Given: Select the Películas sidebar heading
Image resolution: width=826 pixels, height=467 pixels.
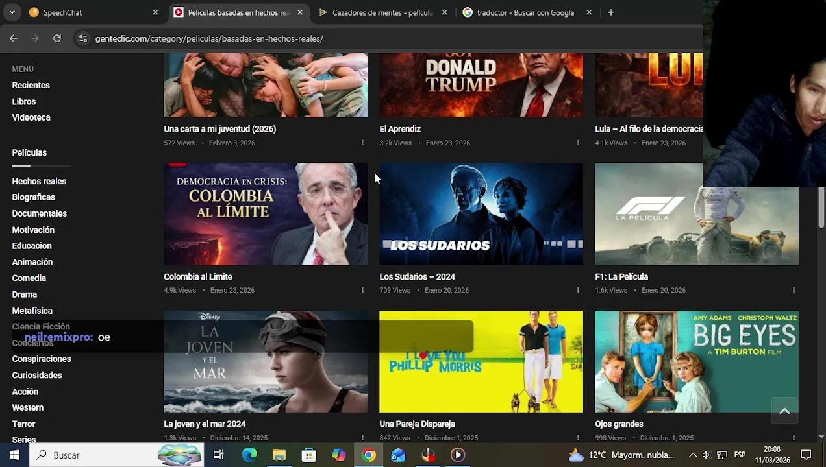Looking at the screenshot, I should pyautogui.click(x=29, y=152).
